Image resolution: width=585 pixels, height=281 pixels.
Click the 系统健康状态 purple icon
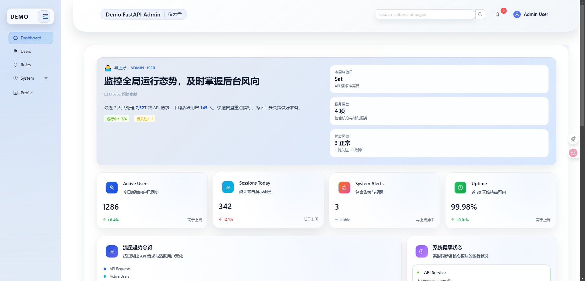click(421, 251)
